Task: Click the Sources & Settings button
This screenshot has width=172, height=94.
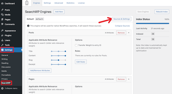Action: 122,19
